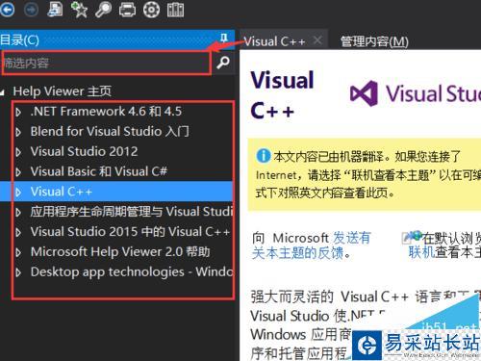Select Help Viewer 主页 tree item

click(x=62, y=91)
